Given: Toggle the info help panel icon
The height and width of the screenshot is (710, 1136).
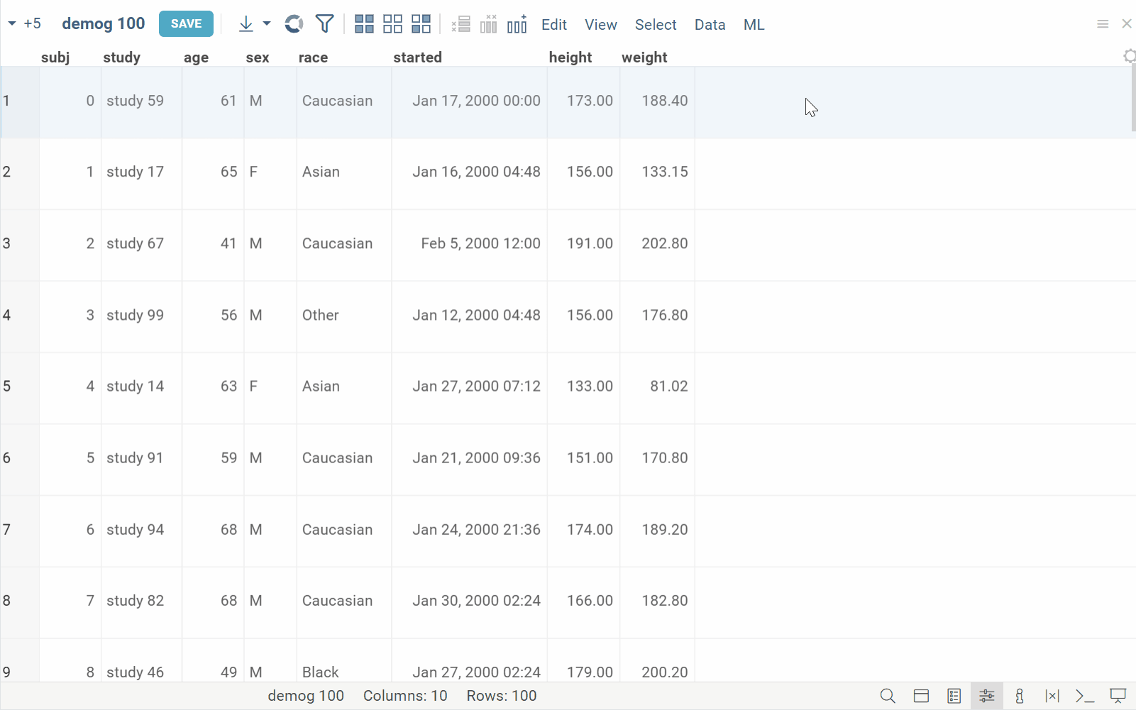Looking at the screenshot, I should click(1020, 696).
